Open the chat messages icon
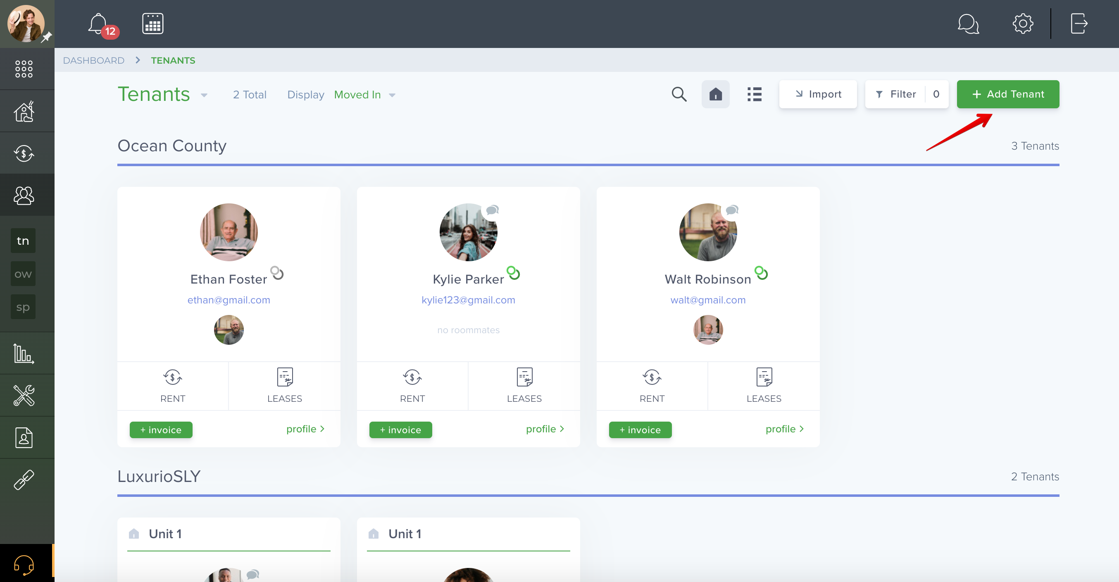 (968, 24)
